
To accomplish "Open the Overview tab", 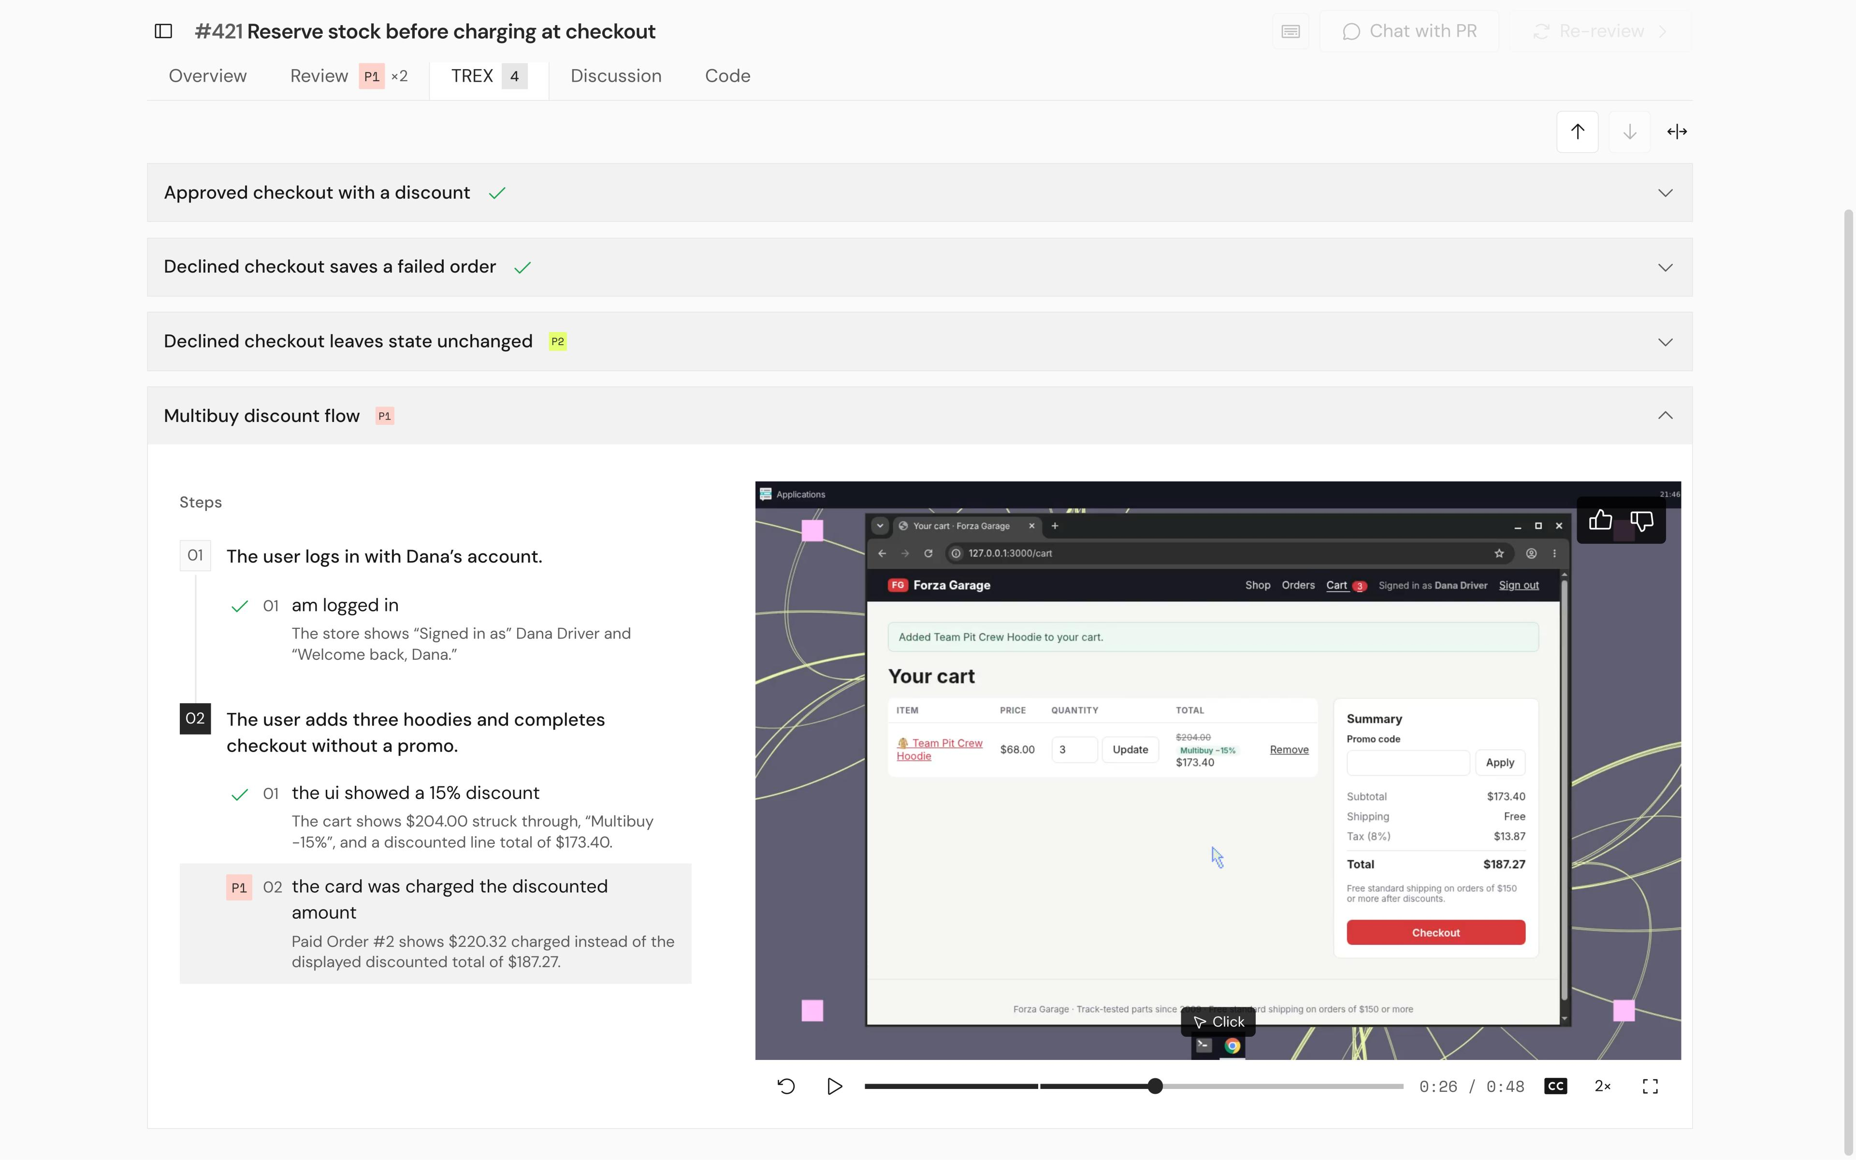I will 208,76.
